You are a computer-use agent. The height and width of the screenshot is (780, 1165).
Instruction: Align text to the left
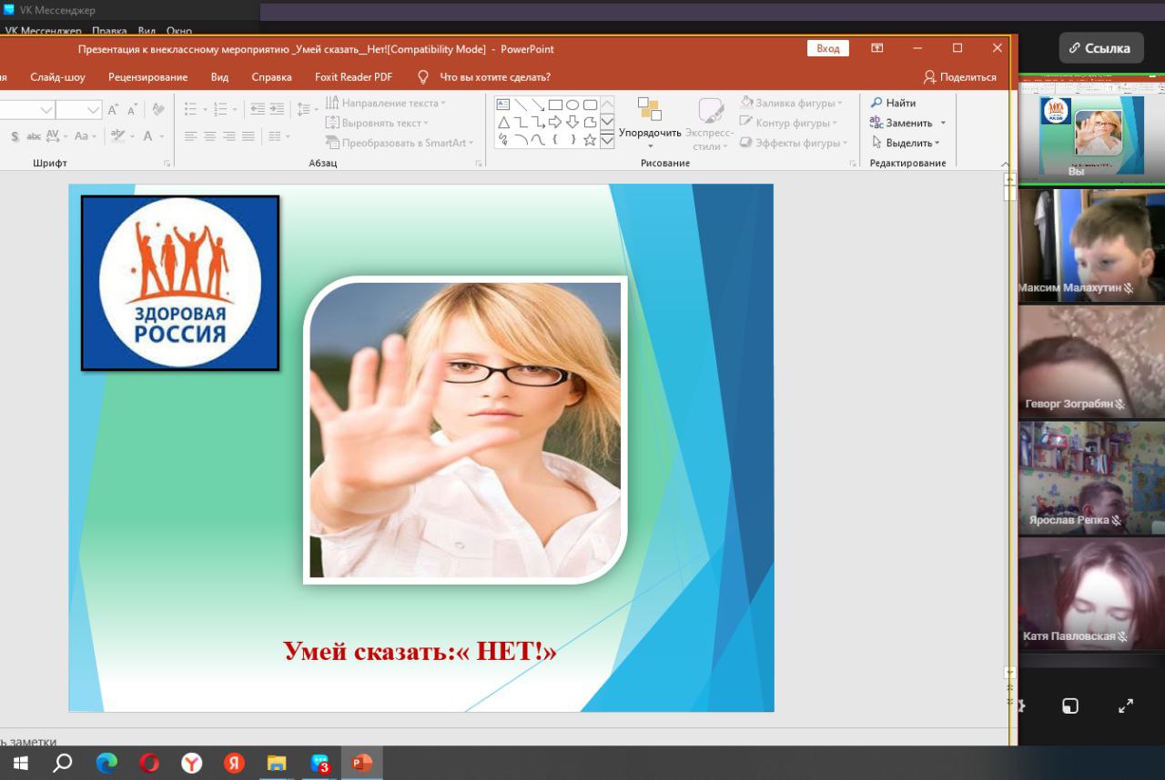(190, 136)
